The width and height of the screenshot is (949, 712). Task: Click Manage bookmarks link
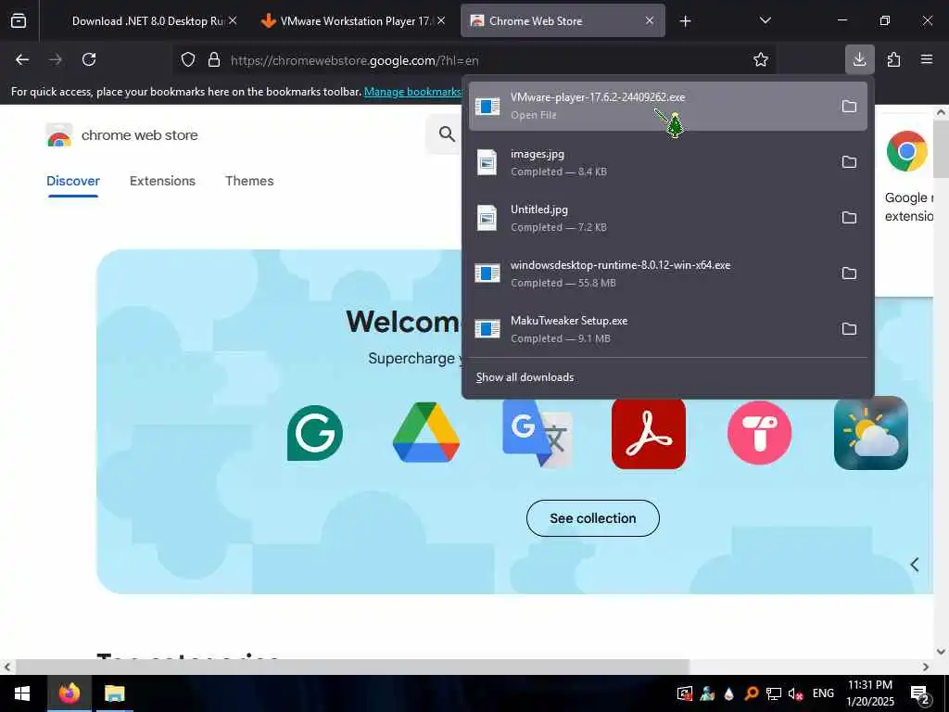click(x=412, y=92)
